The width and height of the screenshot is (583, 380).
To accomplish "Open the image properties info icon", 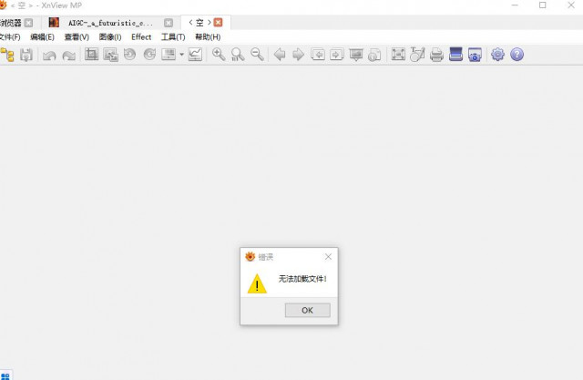I will [374, 55].
